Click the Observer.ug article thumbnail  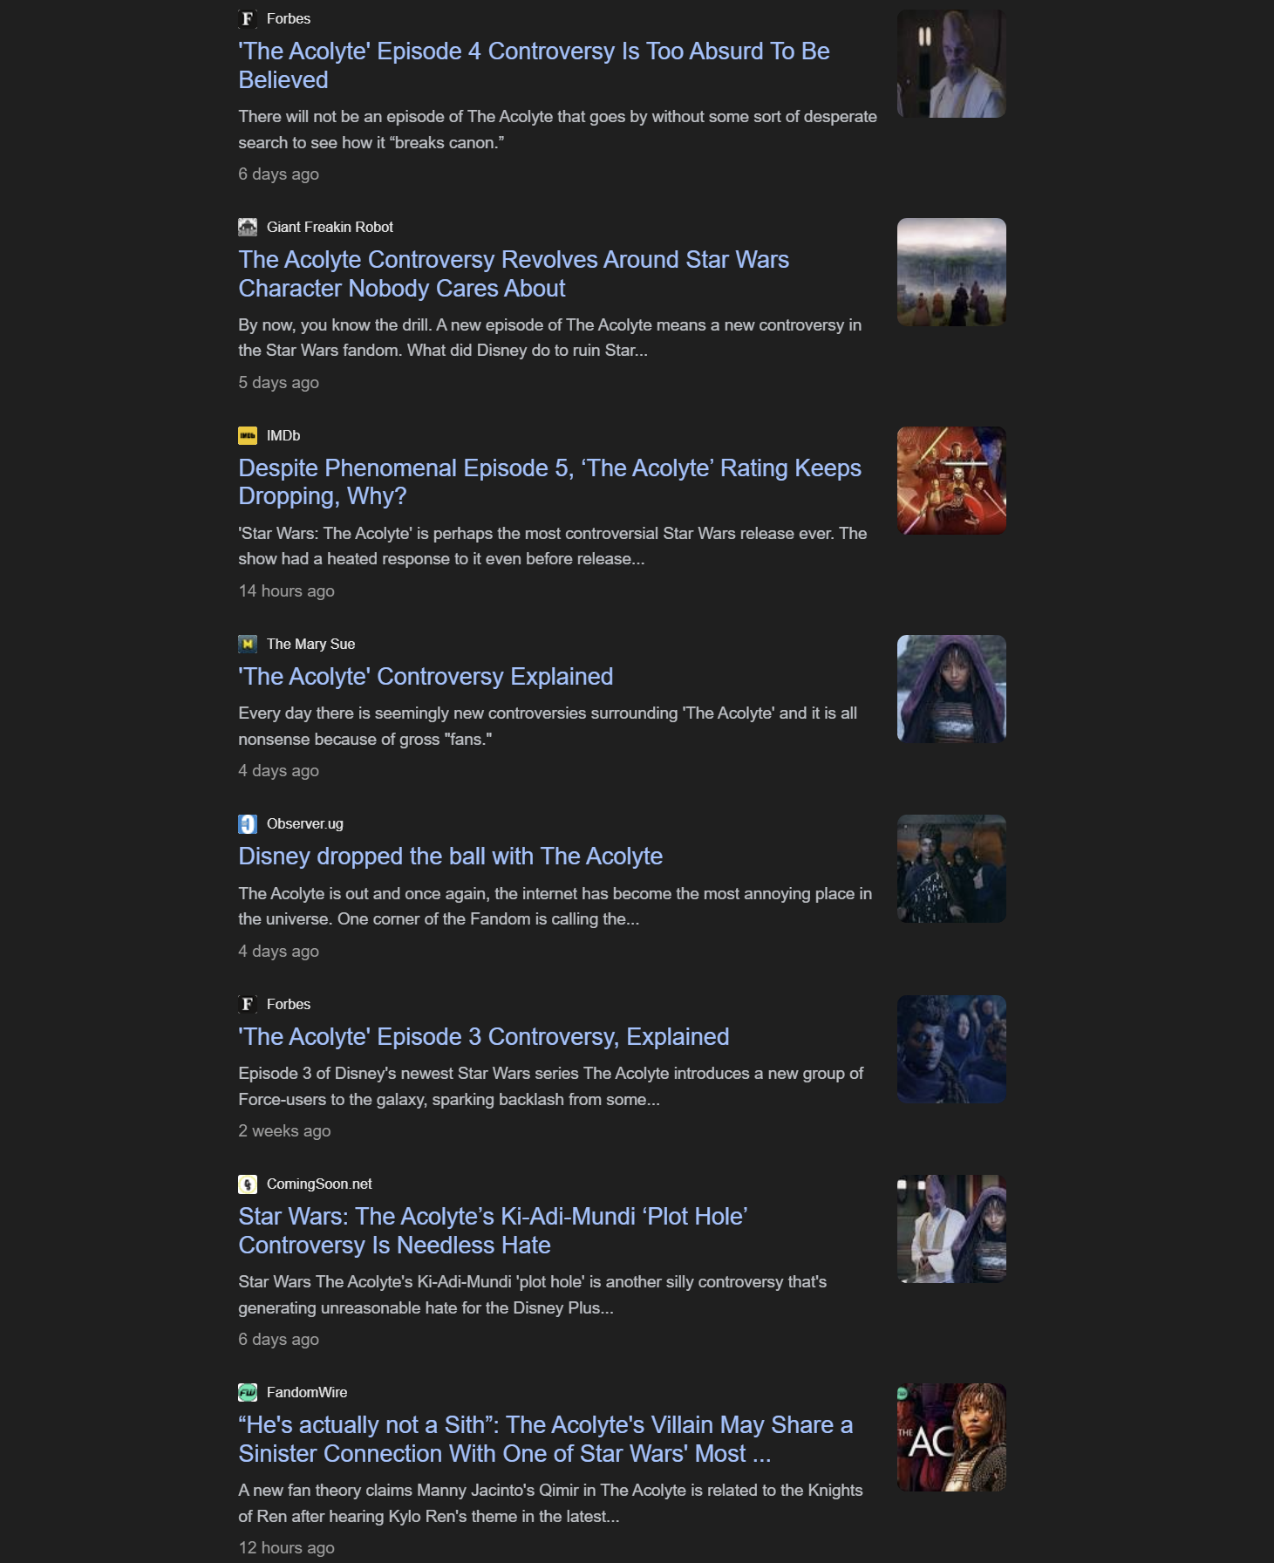coord(951,869)
